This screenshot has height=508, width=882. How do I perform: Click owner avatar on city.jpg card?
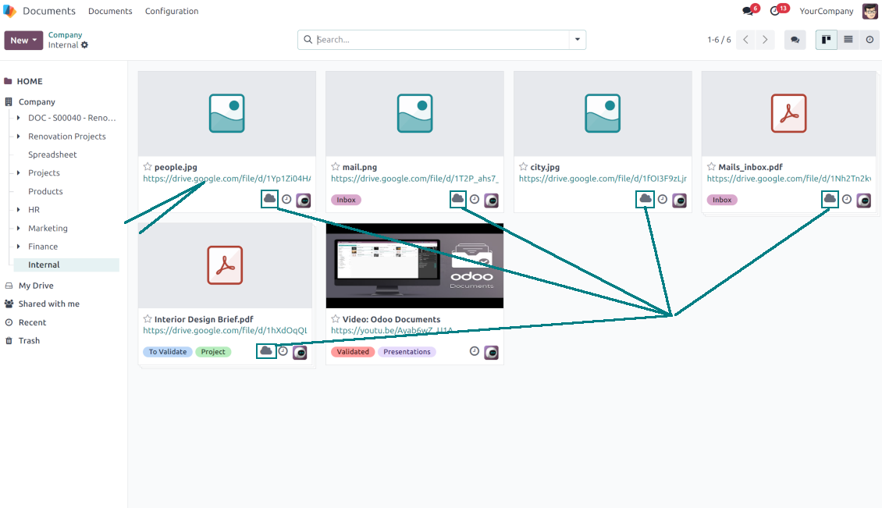680,201
